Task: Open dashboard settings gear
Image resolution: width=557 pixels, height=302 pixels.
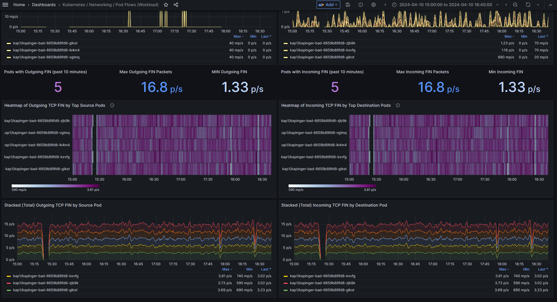Action: (x=374, y=5)
